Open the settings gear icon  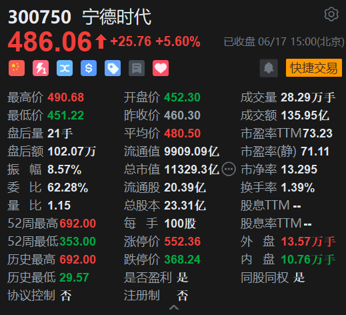[331, 14]
